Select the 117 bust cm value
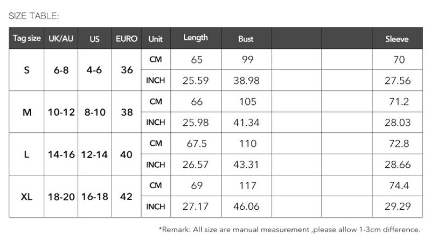The width and height of the screenshot is (431, 242). (x=247, y=186)
